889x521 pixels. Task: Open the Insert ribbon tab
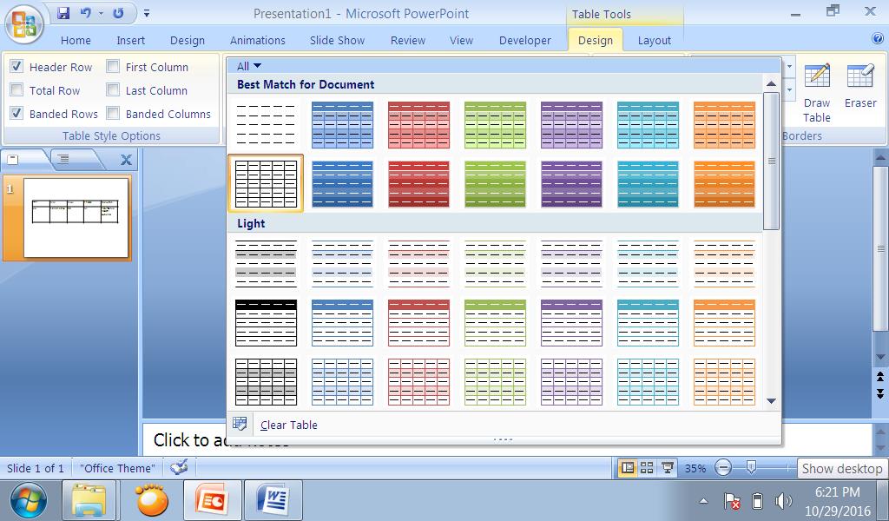(130, 40)
